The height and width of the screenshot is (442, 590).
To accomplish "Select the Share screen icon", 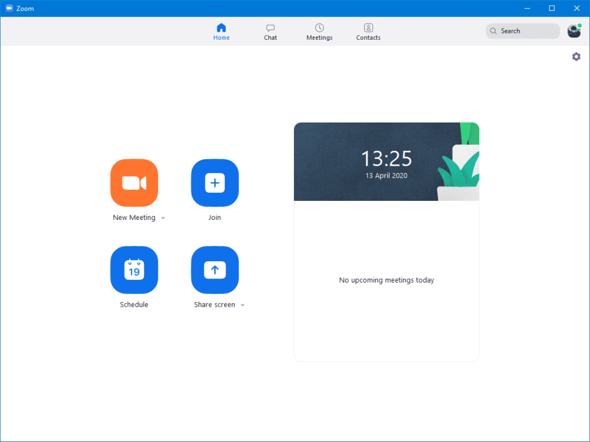I will (x=214, y=270).
